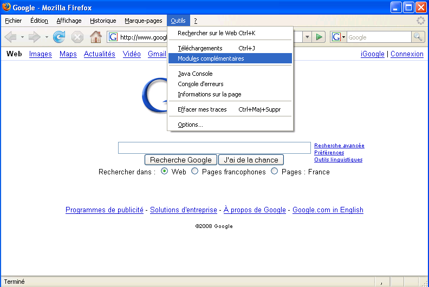Screen dimensions: 429x287
Task: Click into the main Google search field
Action: (x=214, y=148)
